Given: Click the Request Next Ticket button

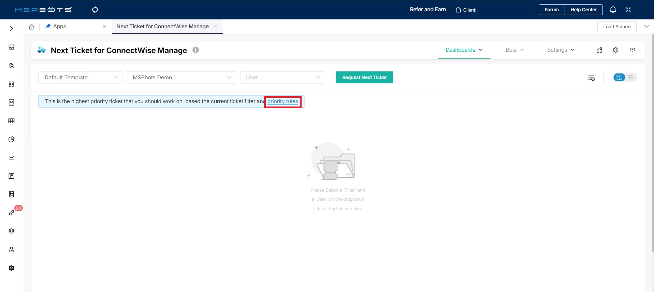Looking at the screenshot, I should coord(364,77).
